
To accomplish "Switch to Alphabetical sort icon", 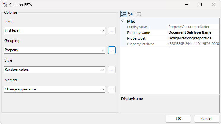I will point(130,14).
